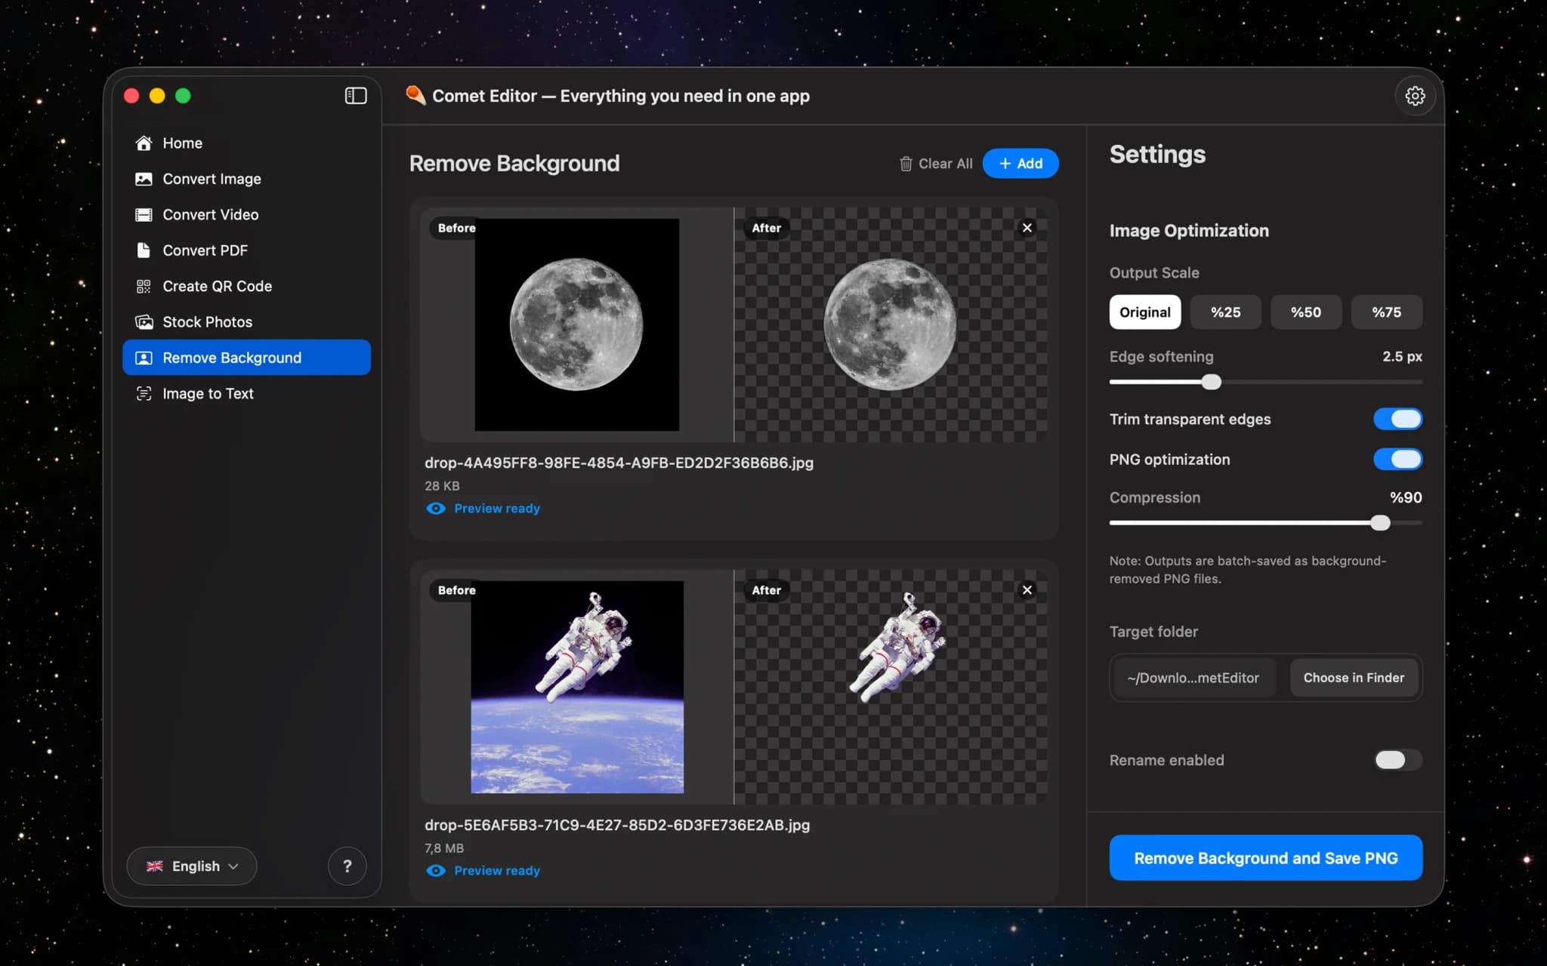The height and width of the screenshot is (966, 1547).
Task: Navigate to Stock Photos in the sidebar
Action: 207,321
